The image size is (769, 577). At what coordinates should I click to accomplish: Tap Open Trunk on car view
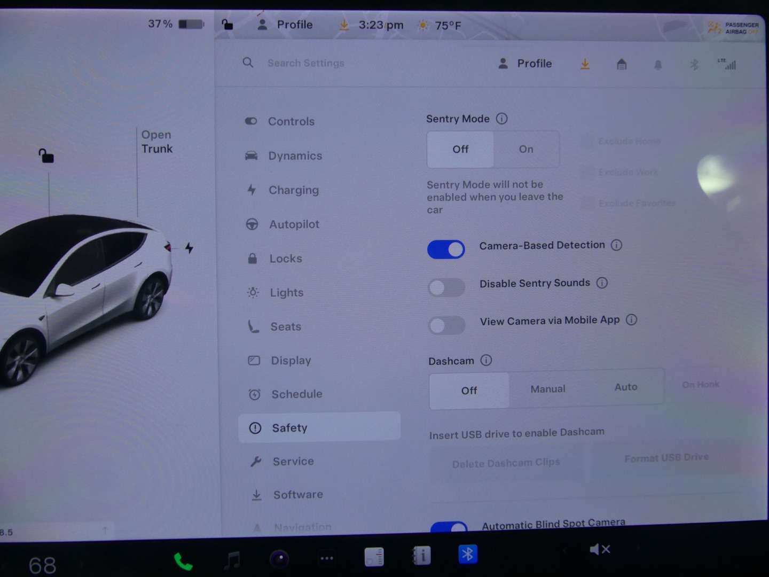[x=156, y=142]
